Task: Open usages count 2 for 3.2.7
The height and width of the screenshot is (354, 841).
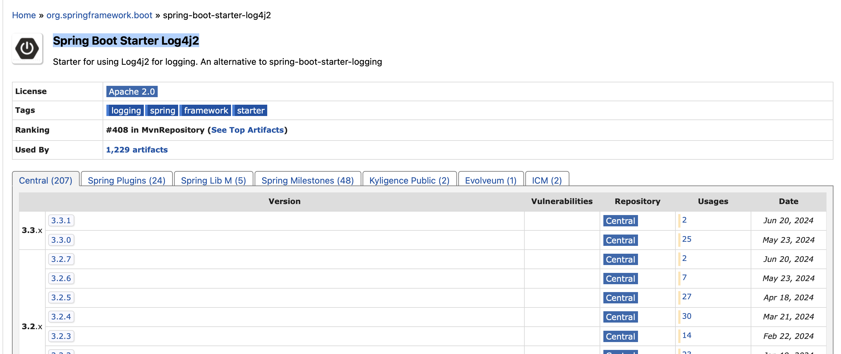Action: pos(684,258)
